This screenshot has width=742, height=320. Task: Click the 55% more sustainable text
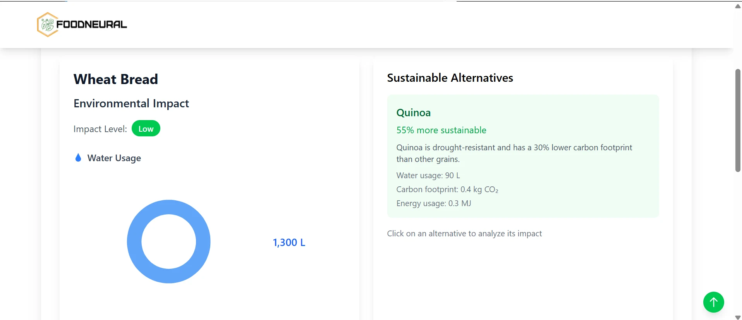click(x=441, y=130)
